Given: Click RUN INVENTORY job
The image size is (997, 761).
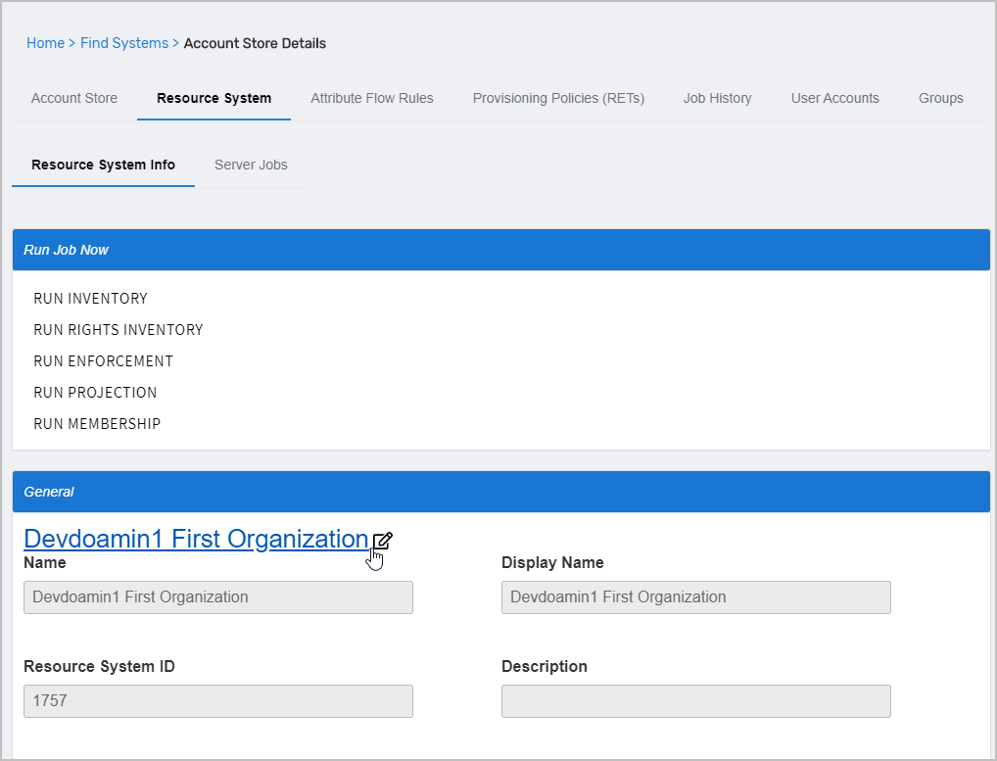Looking at the screenshot, I should pos(90,299).
